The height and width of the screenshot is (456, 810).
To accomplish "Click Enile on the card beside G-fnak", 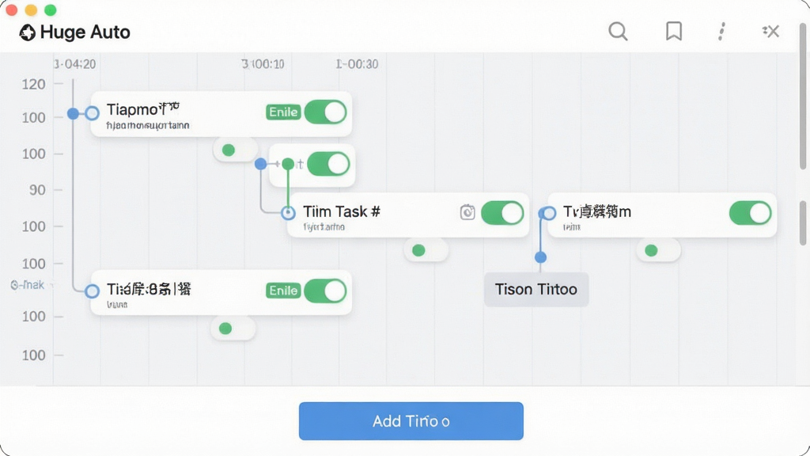I will pos(284,291).
